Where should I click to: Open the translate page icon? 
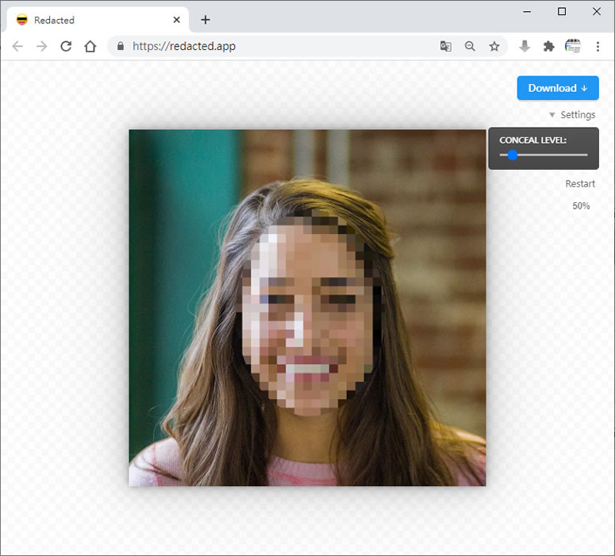[x=446, y=46]
